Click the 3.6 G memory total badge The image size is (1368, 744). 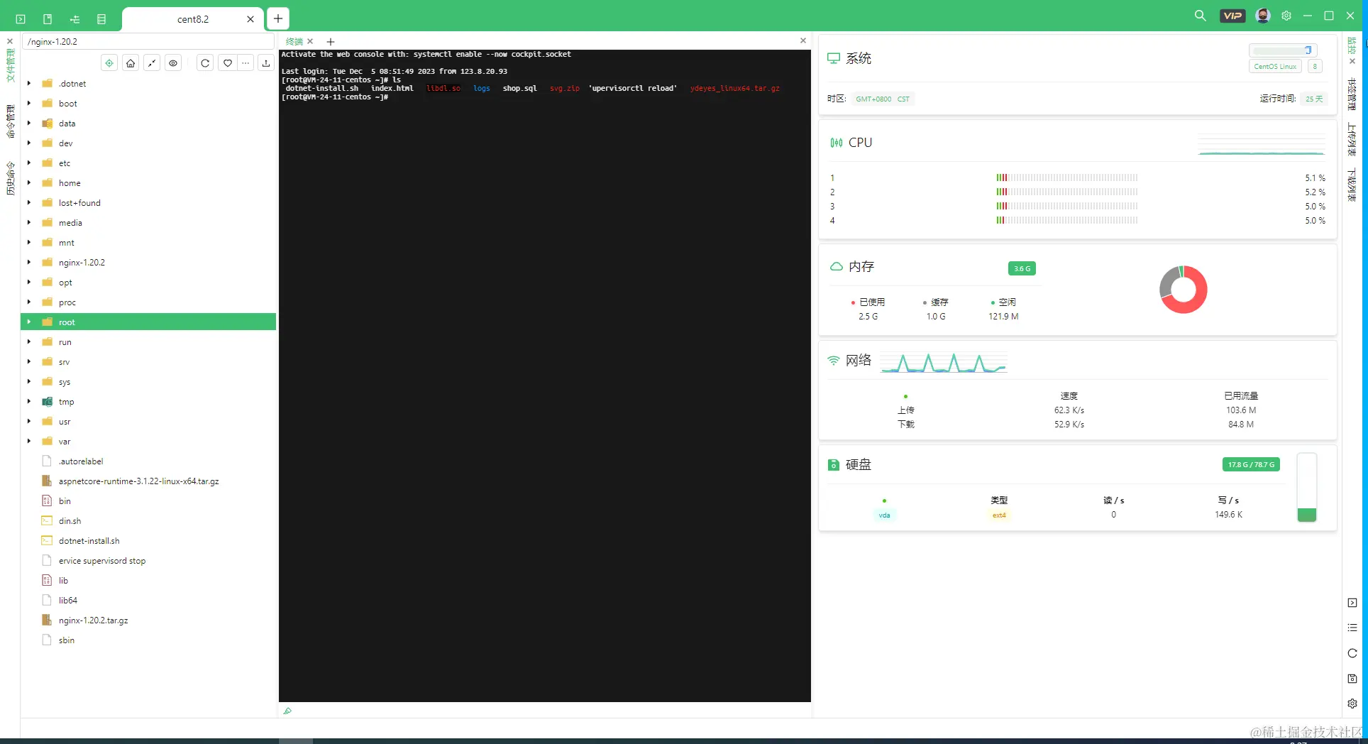pyautogui.click(x=1022, y=268)
